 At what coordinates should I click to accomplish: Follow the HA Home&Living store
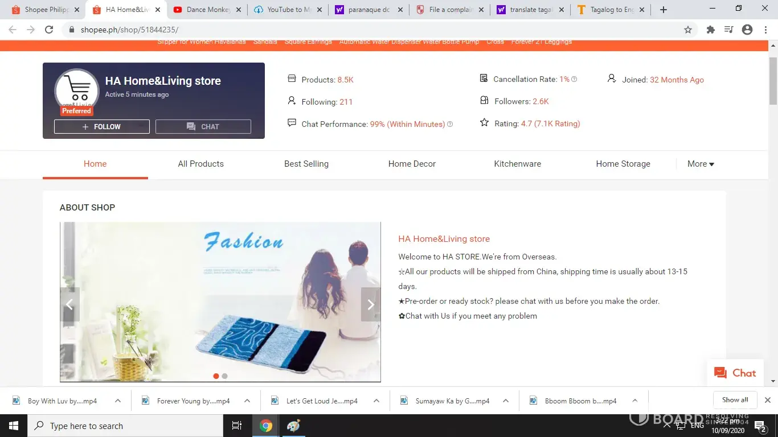tap(101, 127)
